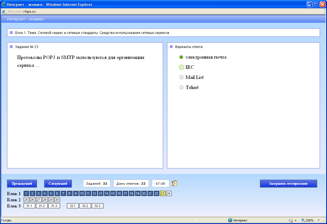Image resolution: width=327 pixels, height=224 pixels.
Task: Open question 25 in Блок 2
Action: click(x=26, y=200)
